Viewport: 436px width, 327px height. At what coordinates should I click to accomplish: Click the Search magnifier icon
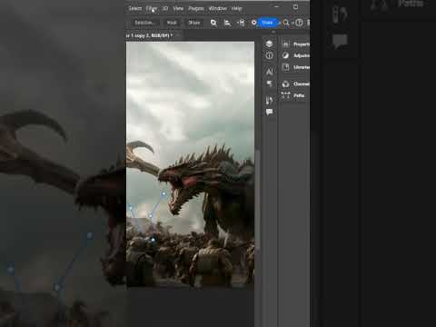pyautogui.click(x=286, y=23)
